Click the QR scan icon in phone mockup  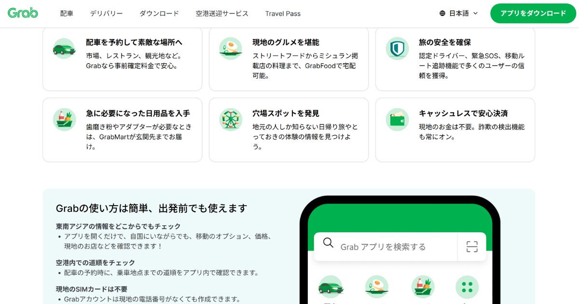[471, 247]
